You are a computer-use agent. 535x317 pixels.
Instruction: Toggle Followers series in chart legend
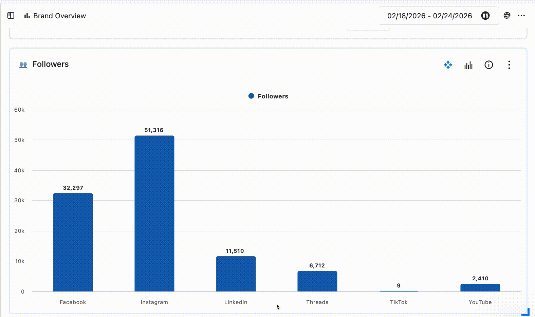pos(273,96)
